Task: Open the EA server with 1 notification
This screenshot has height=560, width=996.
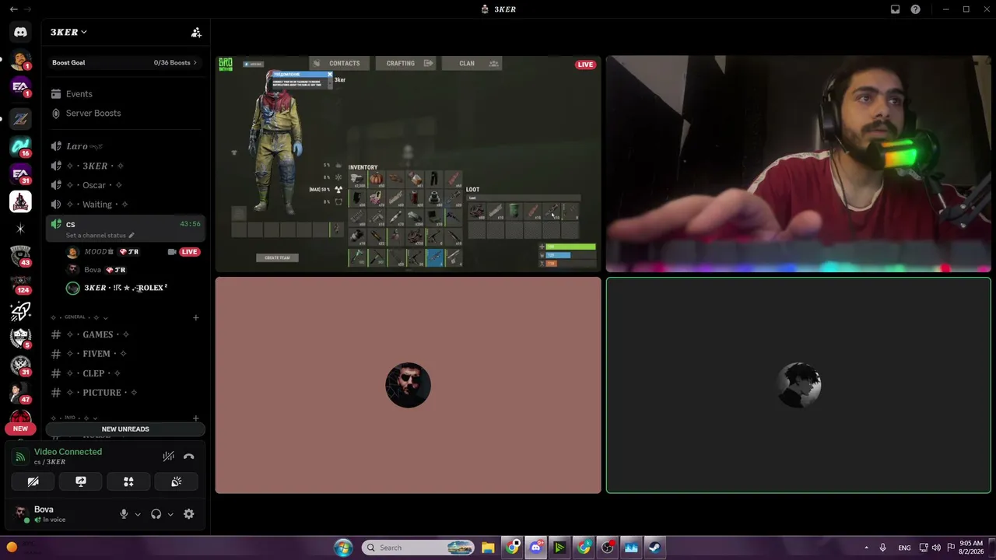Action: coord(20,87)
